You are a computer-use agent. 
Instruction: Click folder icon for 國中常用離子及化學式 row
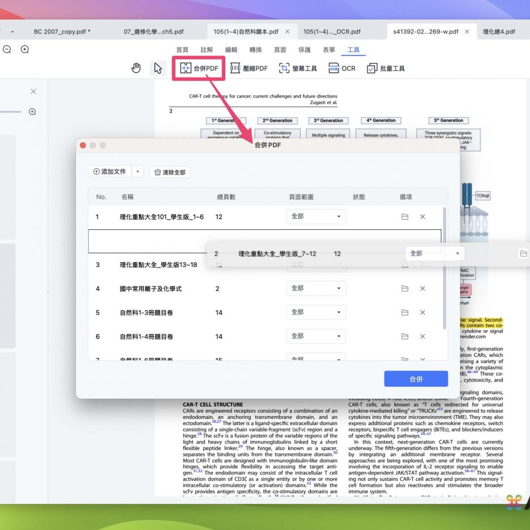click(405, 289)
